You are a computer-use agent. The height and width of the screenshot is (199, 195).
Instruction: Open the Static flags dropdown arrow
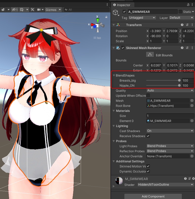[193, 12]
